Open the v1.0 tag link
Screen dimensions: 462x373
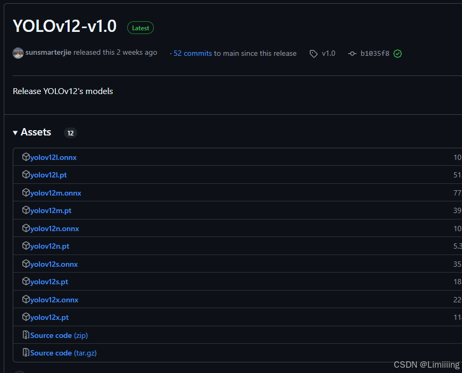point(328,53)
